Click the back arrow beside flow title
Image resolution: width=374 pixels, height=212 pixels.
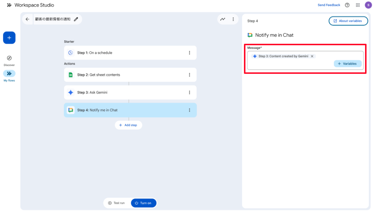pos(27,19)
